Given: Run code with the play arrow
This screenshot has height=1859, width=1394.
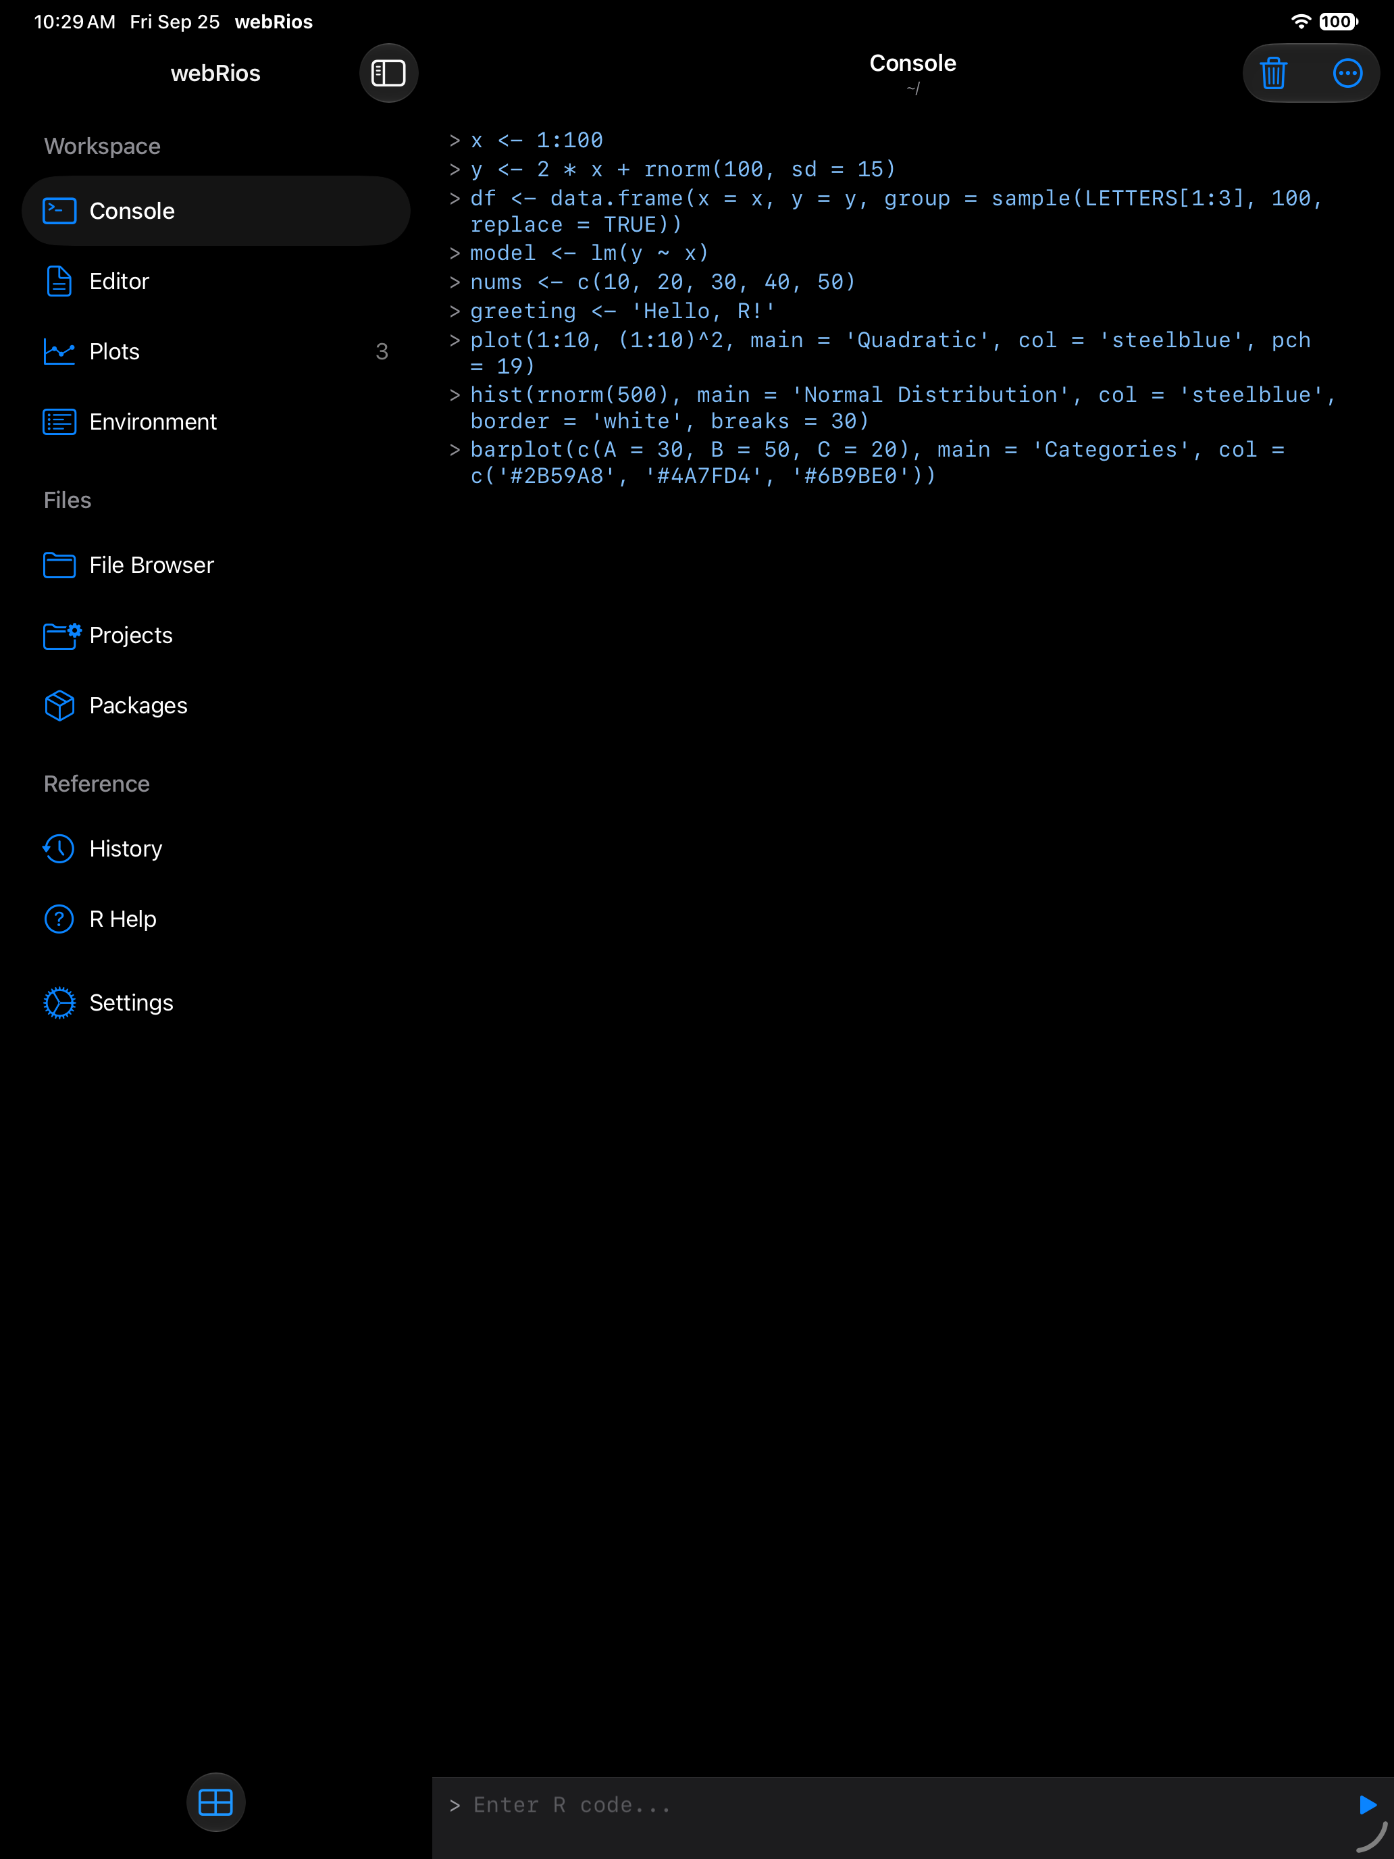Looking at the screenshot, I should coord(1367,1804).
